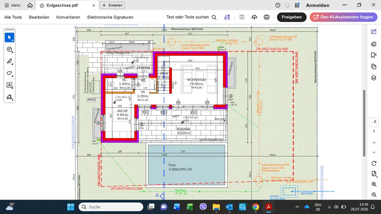Select the arrow selection tool
The height and width of the screenshot is (214, 381).
[9, 38]
